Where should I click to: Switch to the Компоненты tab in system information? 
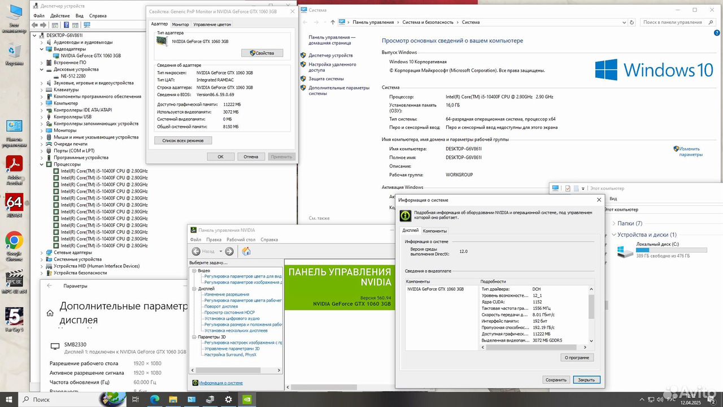(435, 231)
